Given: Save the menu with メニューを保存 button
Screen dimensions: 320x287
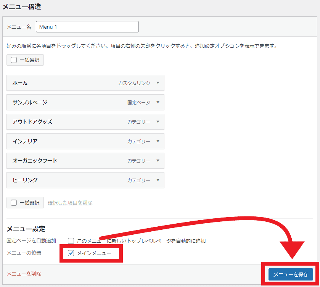Looking at the screenshot, I should [291, 274].
